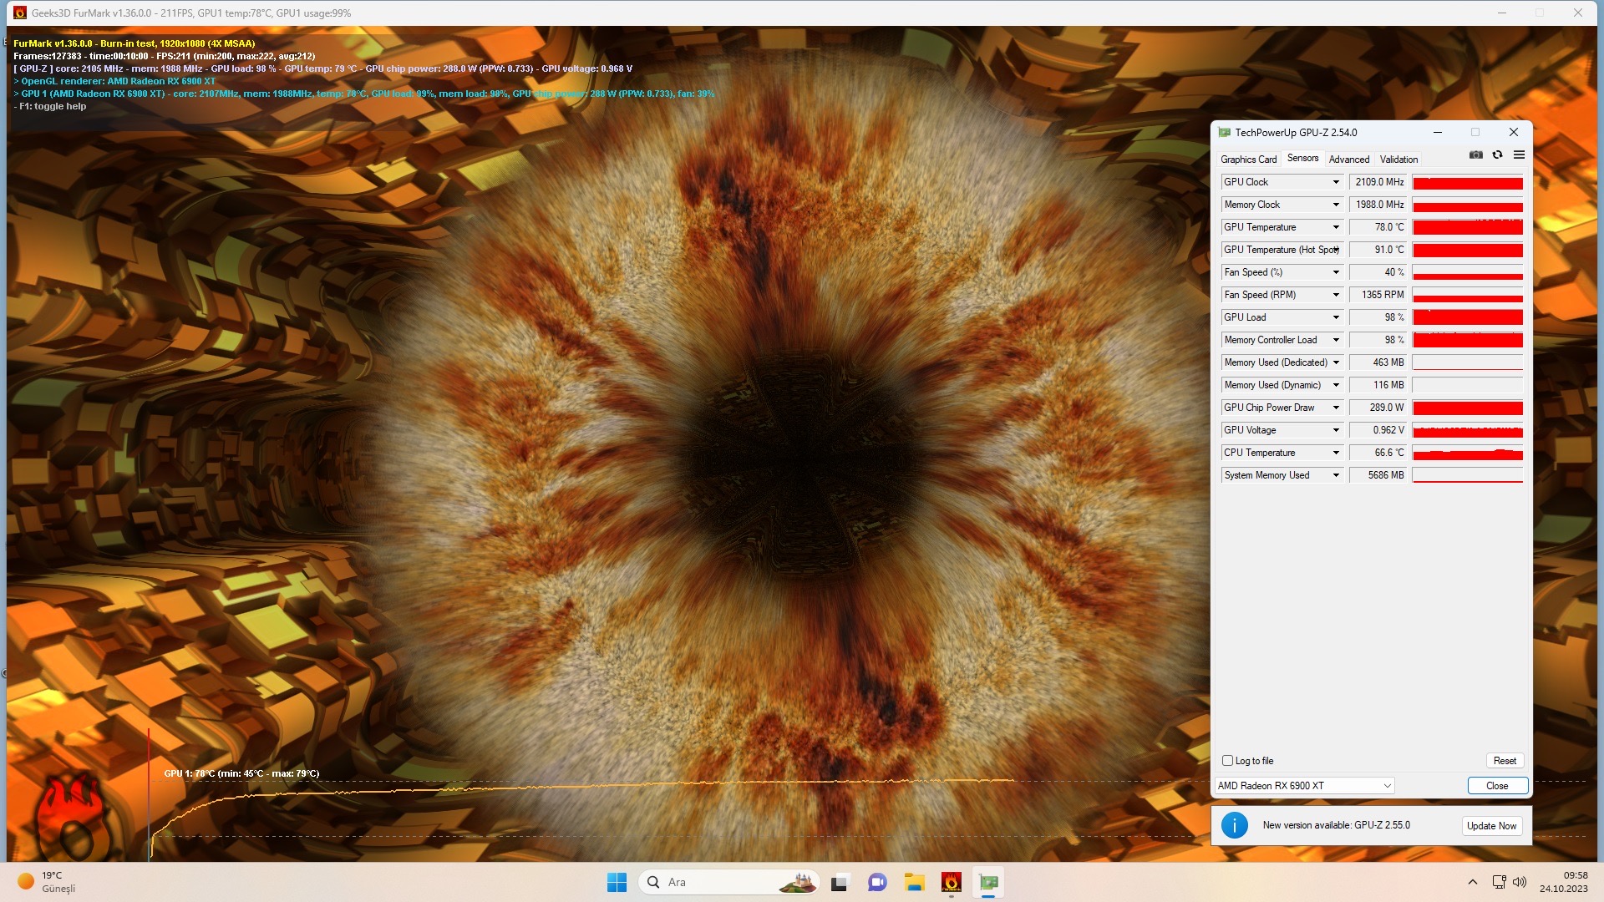Click the GPU-Z screenshot camera icon

1476,155
